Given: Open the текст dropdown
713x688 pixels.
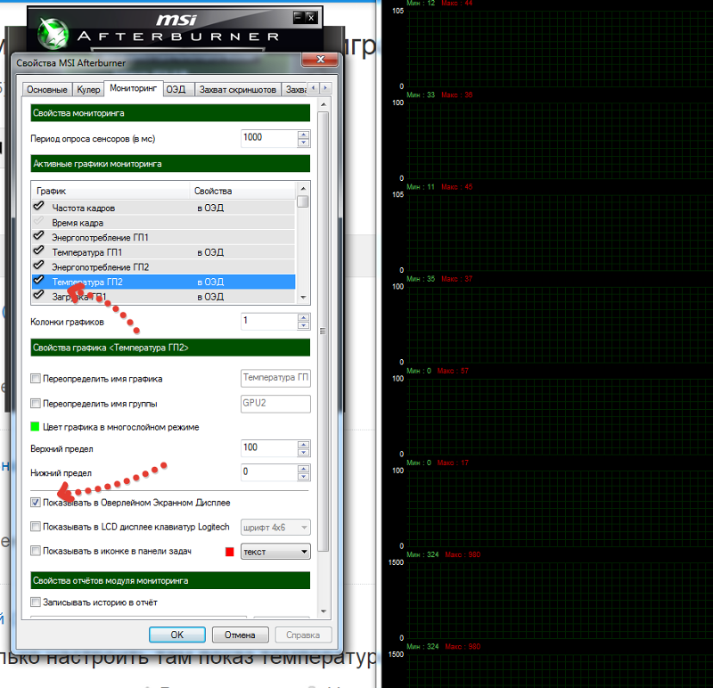Looking at the screenshot, I should [275, 552].
